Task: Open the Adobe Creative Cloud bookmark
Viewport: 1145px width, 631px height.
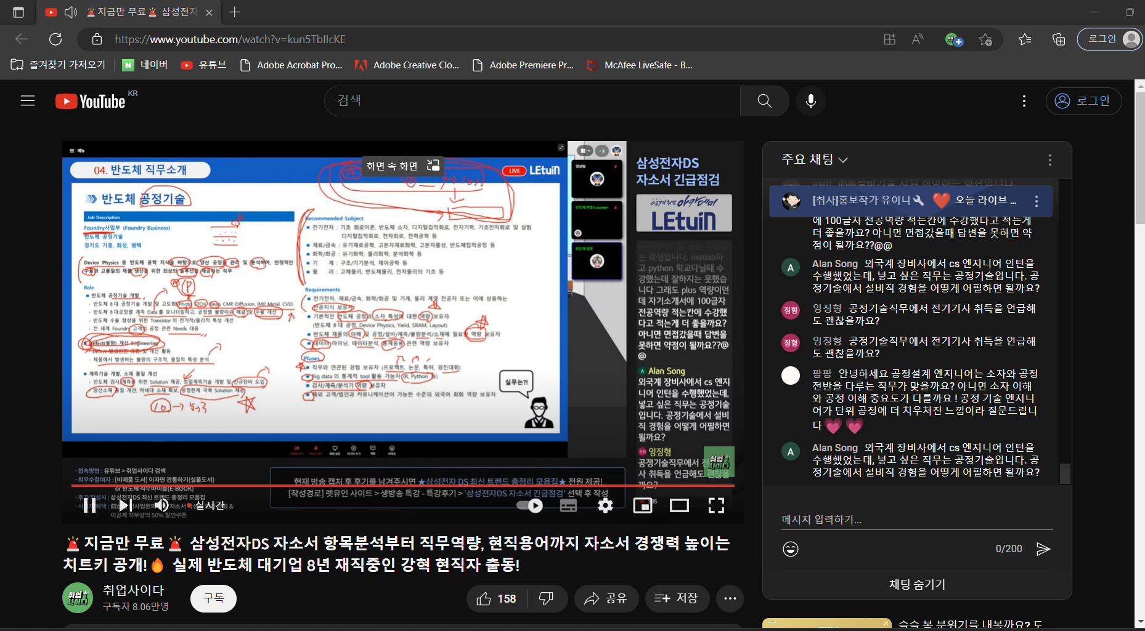Action: tap(407, 65)
